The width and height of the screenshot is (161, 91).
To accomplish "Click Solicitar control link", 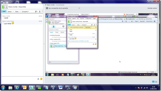I will click(152, 8).
